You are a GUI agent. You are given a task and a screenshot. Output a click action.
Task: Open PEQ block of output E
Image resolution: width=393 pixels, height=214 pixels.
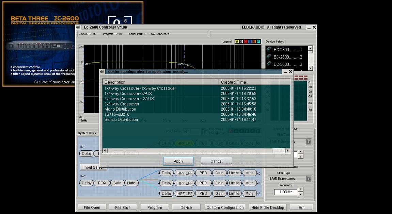click(x=203, y=183)
